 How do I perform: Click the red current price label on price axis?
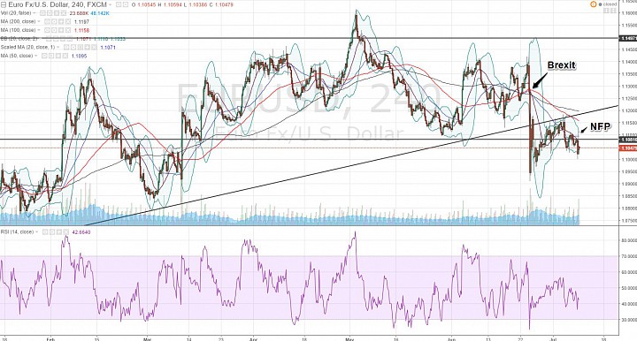(x=628, y=148)
